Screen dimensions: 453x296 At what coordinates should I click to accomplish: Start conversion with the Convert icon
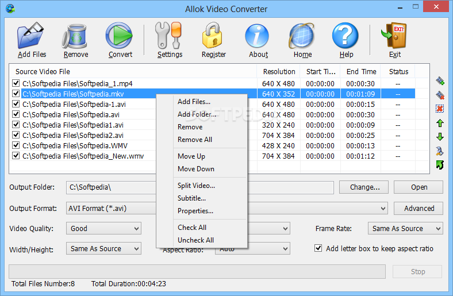tap(119, 36)
